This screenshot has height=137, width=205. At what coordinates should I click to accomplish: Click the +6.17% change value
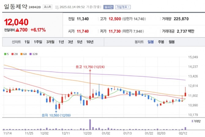click(x=38, y=30)
